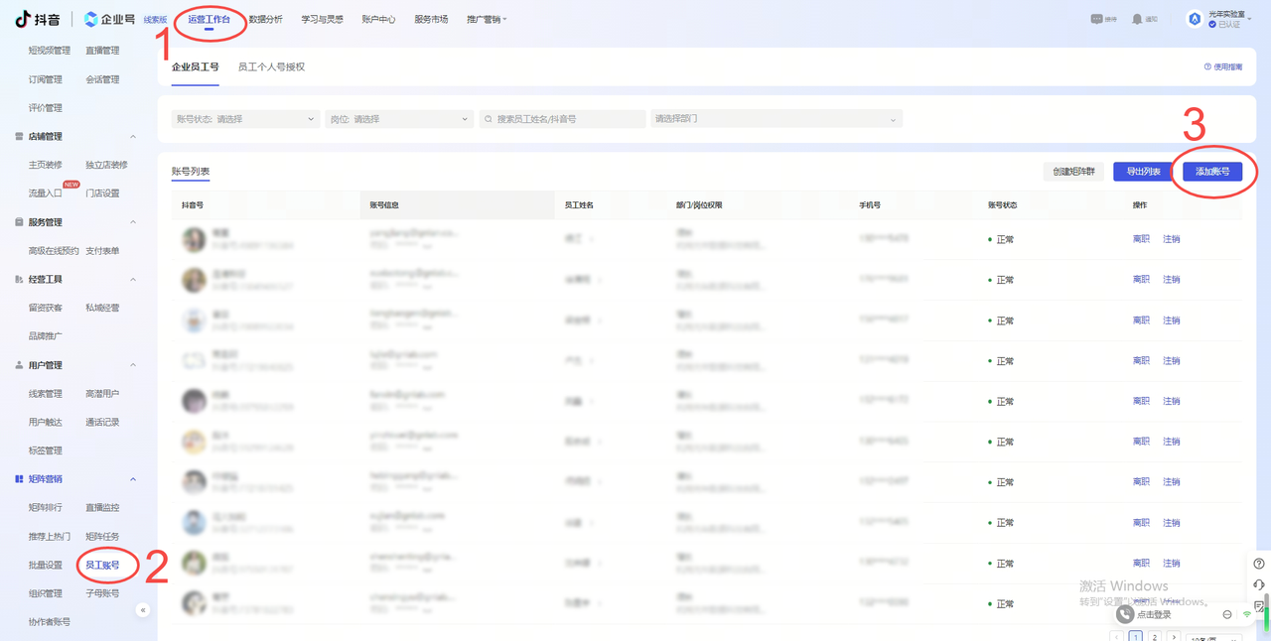Screen dimensions: 1271x641
Task: Click the Douyin logo icon
Action: [x=22, y=19]
